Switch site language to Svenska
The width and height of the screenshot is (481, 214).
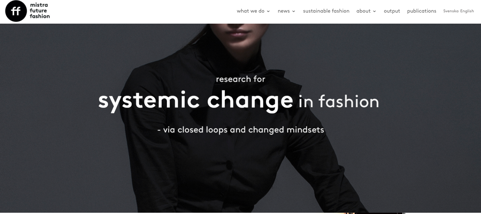[451, 11]
